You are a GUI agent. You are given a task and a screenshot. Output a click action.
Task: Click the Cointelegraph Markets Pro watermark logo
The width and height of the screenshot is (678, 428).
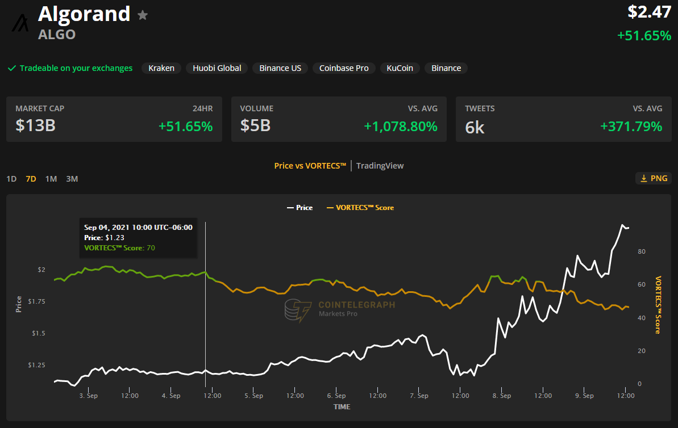298,310
